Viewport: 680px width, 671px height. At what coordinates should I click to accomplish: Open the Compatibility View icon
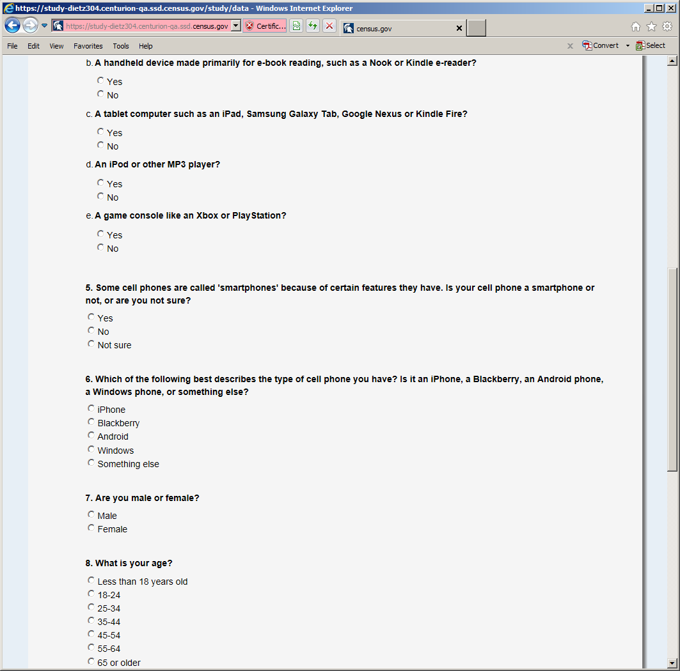click(x=296, y=26)
